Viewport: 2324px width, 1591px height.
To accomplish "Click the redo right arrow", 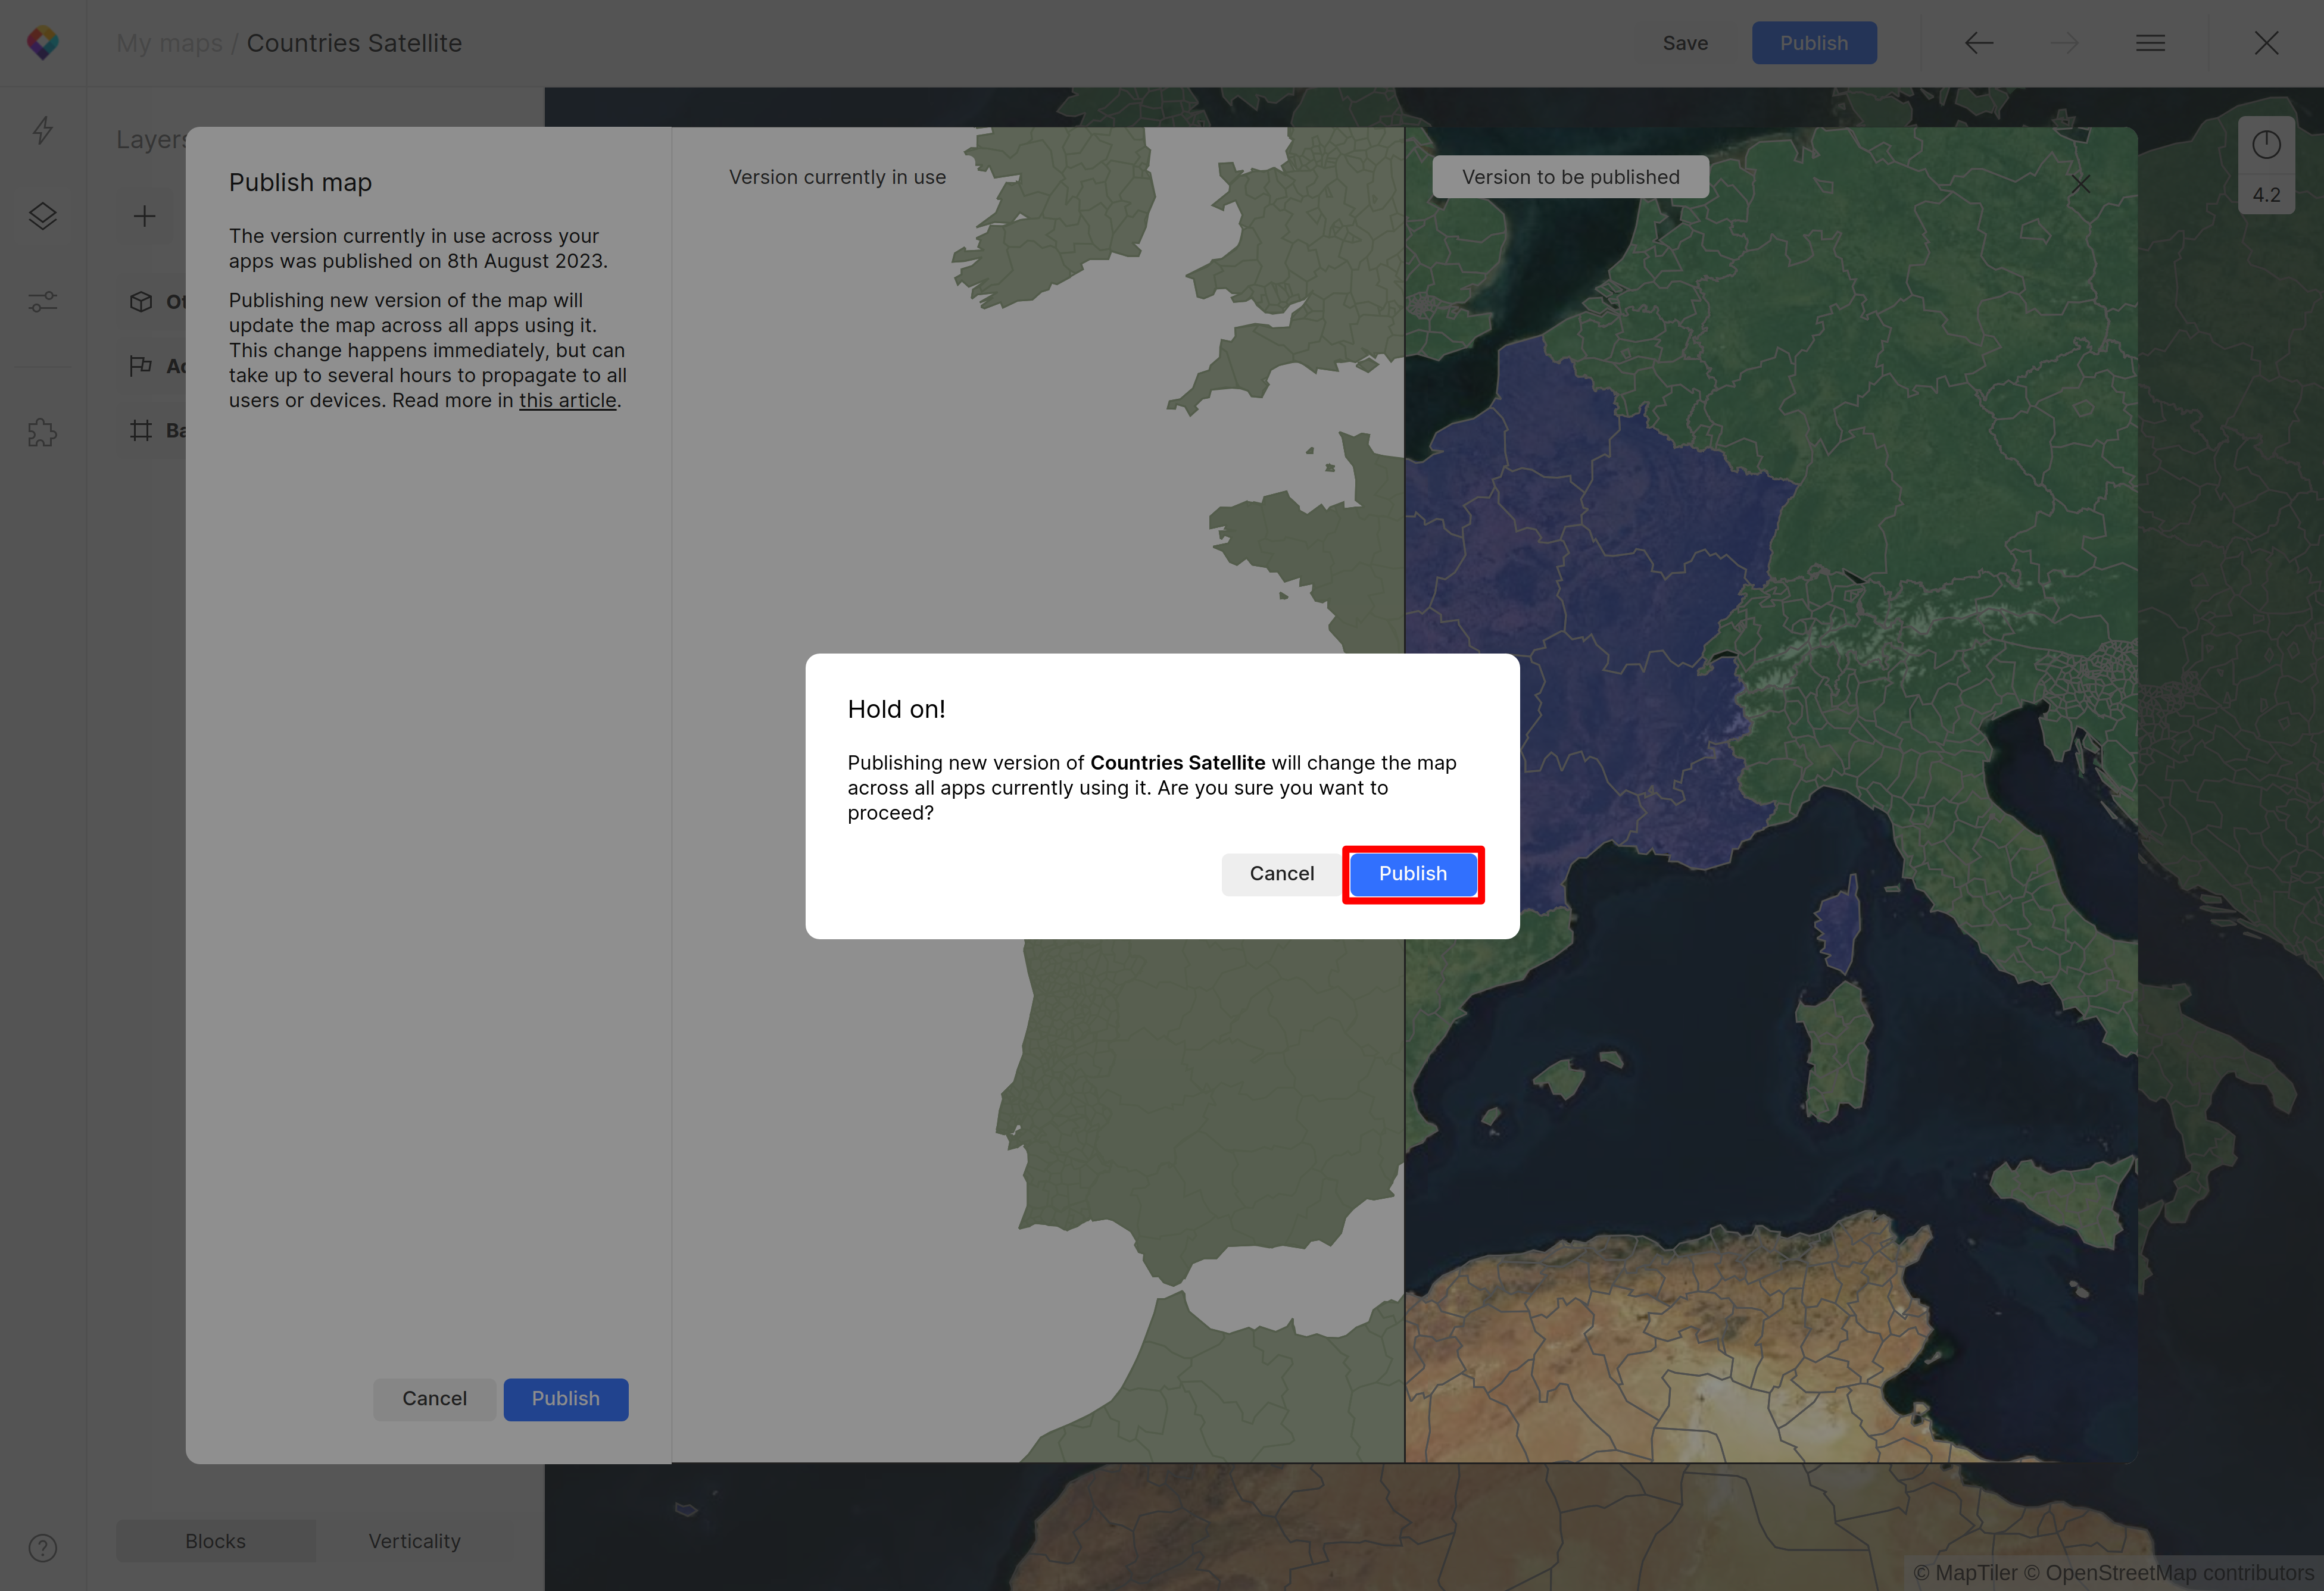I will coord(2064,43).
